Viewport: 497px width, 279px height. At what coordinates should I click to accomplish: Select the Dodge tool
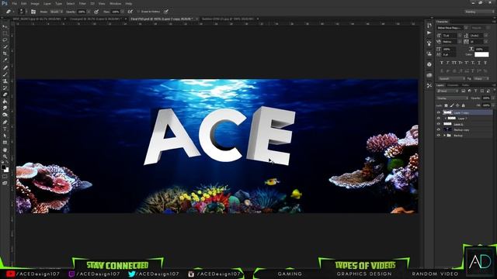pyautogui.click(x=5, y=115)
